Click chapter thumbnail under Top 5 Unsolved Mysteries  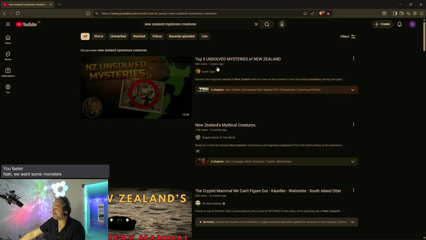click(x=203, y=90)
